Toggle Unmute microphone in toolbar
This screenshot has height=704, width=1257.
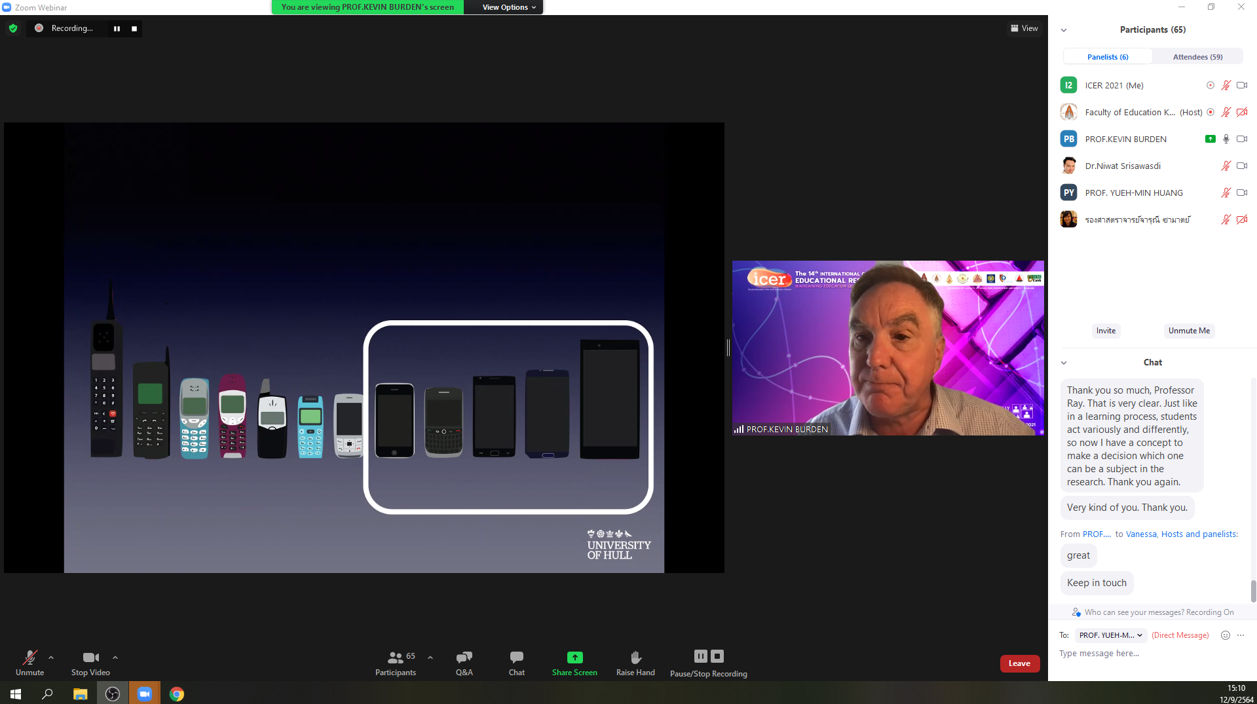pyautogui.click(x=29, y=658)
